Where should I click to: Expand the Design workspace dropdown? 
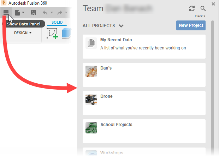(23, 33)
